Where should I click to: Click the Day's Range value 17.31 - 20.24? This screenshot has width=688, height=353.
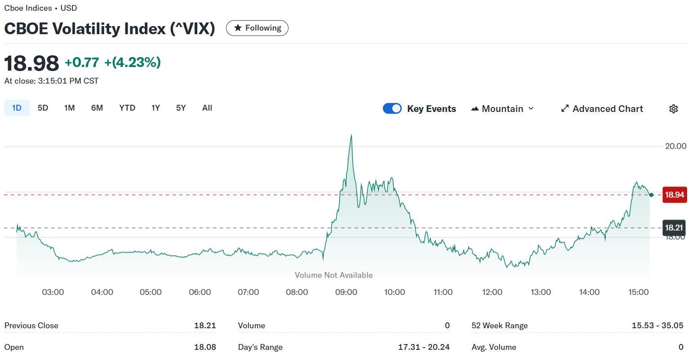[x=424, y=347]
